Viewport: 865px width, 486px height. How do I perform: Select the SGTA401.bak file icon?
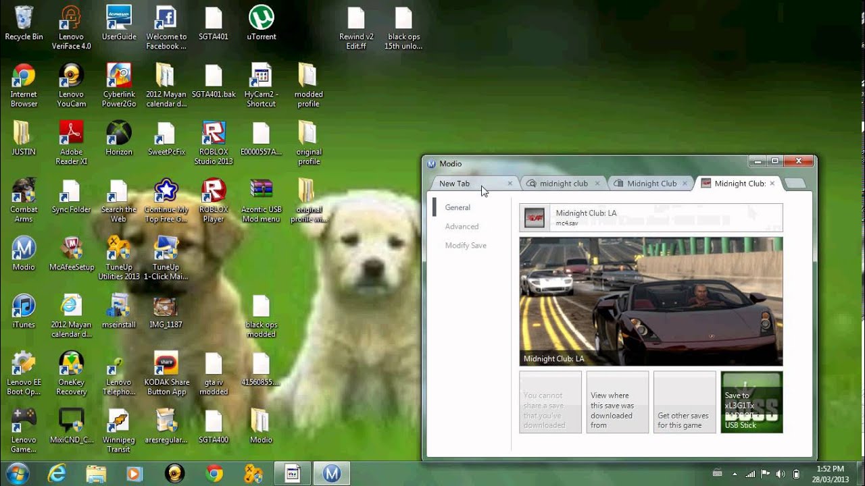point(214,80)
